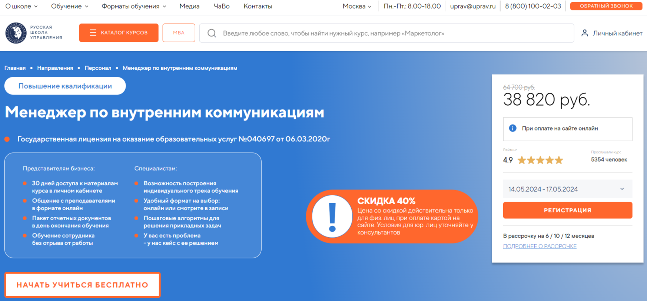Expand the Форматы обучения dropdown
The height and width of the screenshot is (301, 647).
(134, 6)
